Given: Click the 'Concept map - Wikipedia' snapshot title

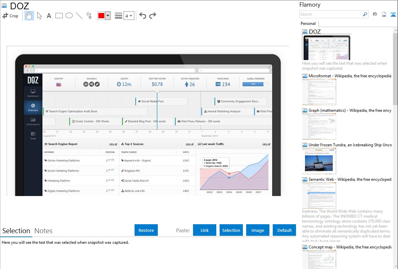Looking at the screenshot, I should pyautogui.click(x=350, y=247).
